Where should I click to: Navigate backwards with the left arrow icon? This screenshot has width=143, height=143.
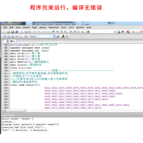[x=44, y=32]
